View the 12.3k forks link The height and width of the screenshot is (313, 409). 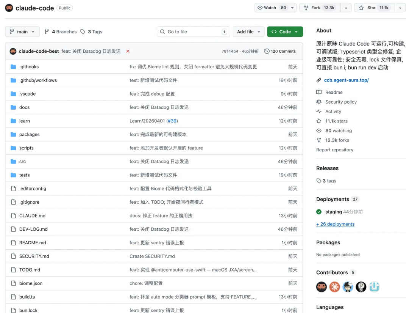(337, 140)
